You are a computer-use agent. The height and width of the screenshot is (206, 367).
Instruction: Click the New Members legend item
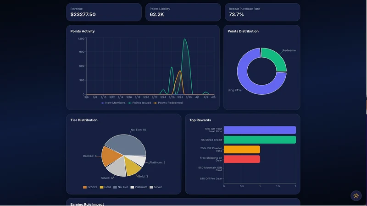coord(113,103)
